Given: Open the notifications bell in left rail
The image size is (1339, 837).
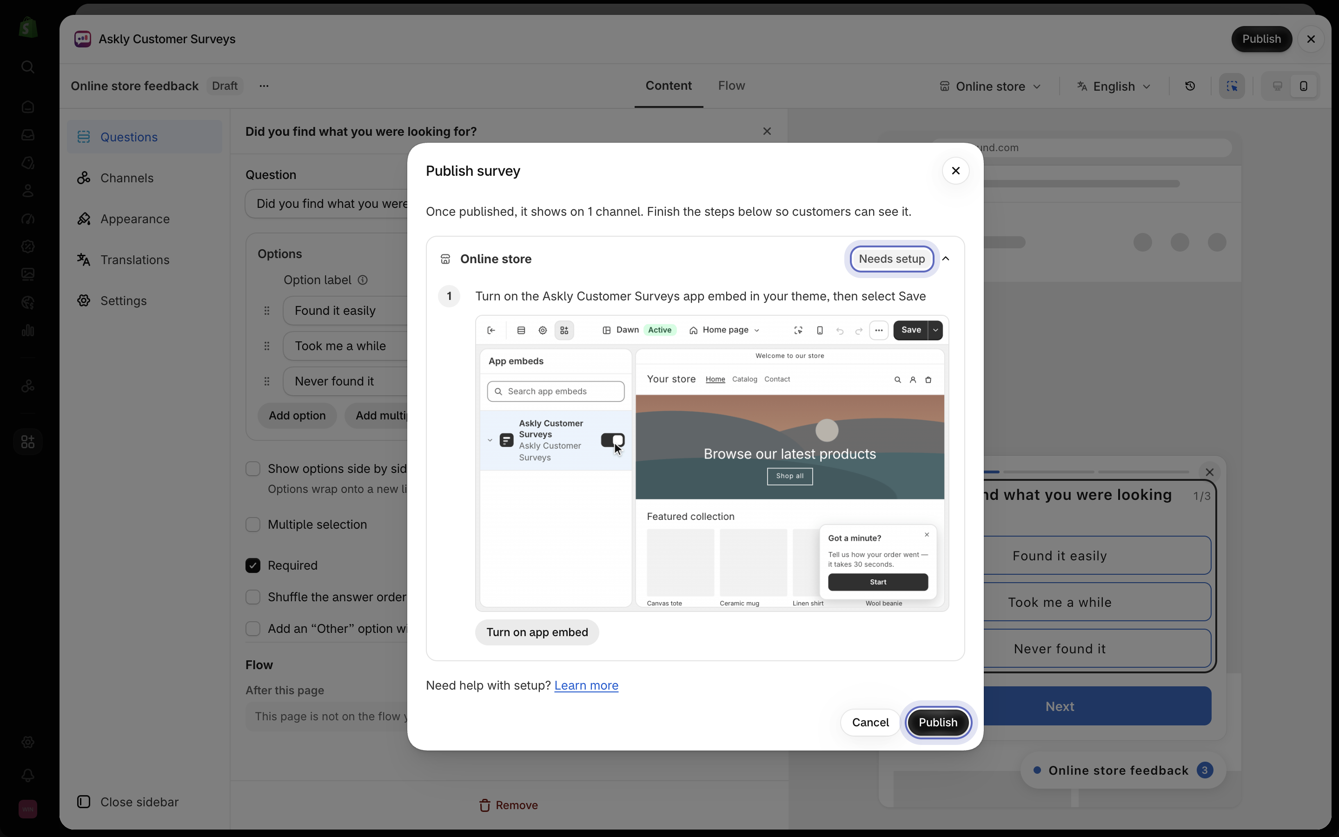Looking at the screenshot, I should (28, 776).
